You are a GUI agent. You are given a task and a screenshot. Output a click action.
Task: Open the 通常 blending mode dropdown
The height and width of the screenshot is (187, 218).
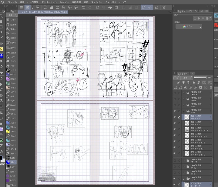[187, 78]
